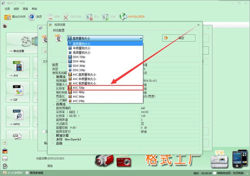The image size is (250, 176).
Task: Click the 高级 label in sidebar panel
Action: pyautogui.click(x=50, y=166)
